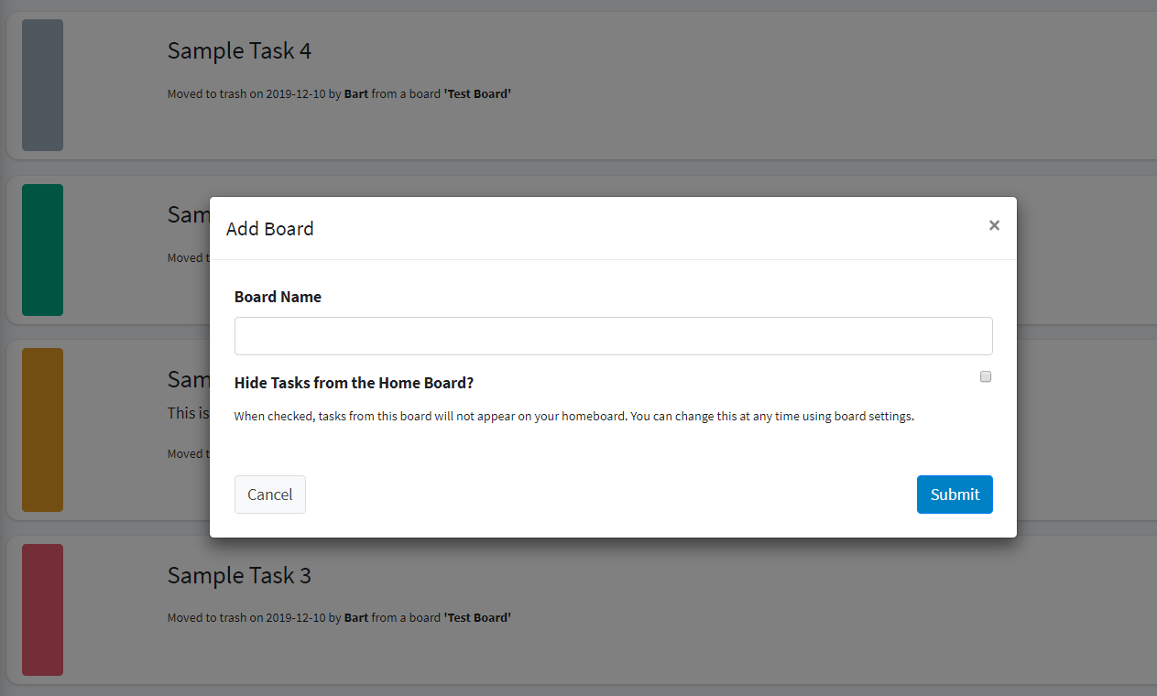
Task: Close the Add Board dialog
Action: pos(994,224)
